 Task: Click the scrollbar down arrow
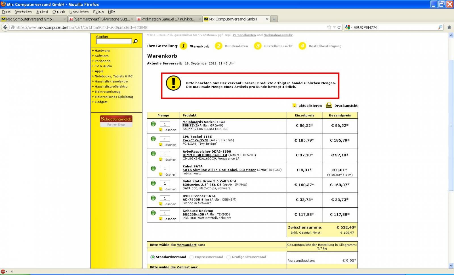click(x=451, y=266)
